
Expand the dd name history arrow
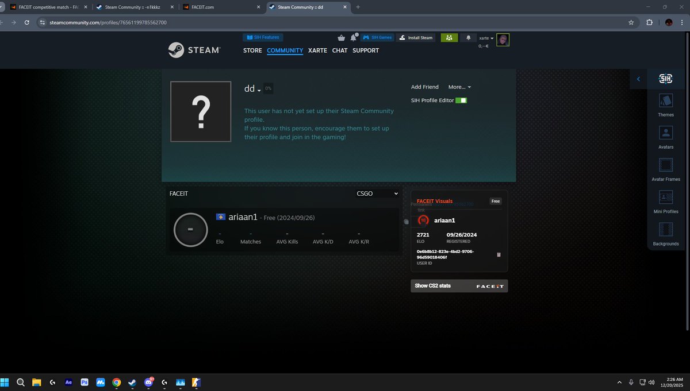coord(259,91)
